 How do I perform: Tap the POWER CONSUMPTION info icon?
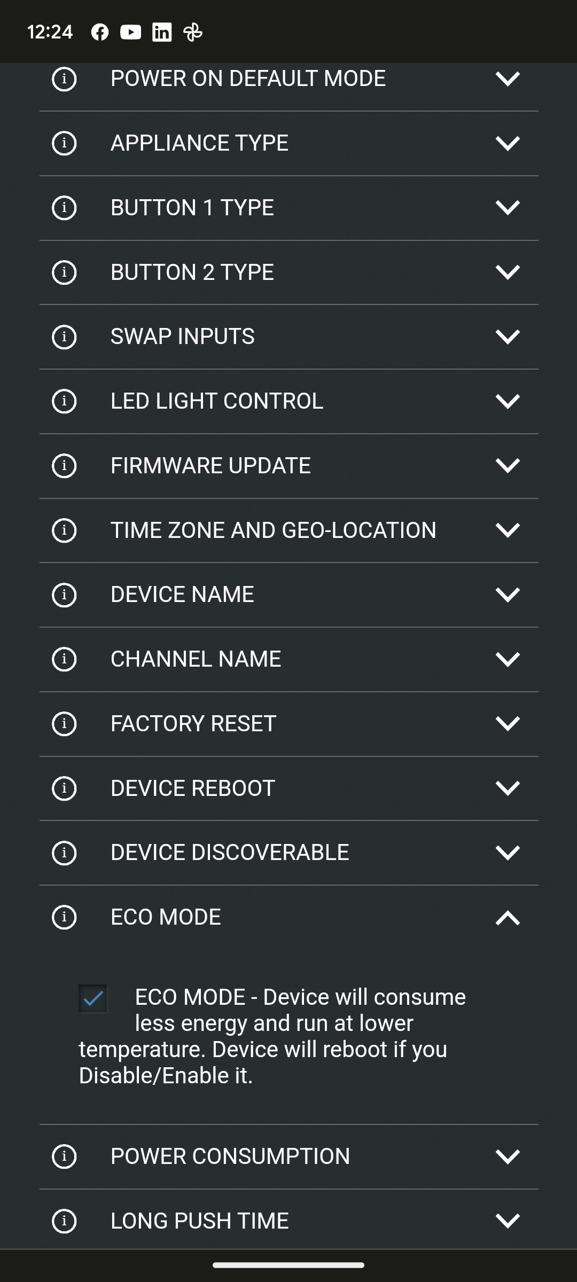(x=64, y=1156)
